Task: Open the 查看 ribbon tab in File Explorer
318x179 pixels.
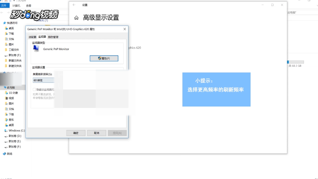Action: [x=29, y=6]
